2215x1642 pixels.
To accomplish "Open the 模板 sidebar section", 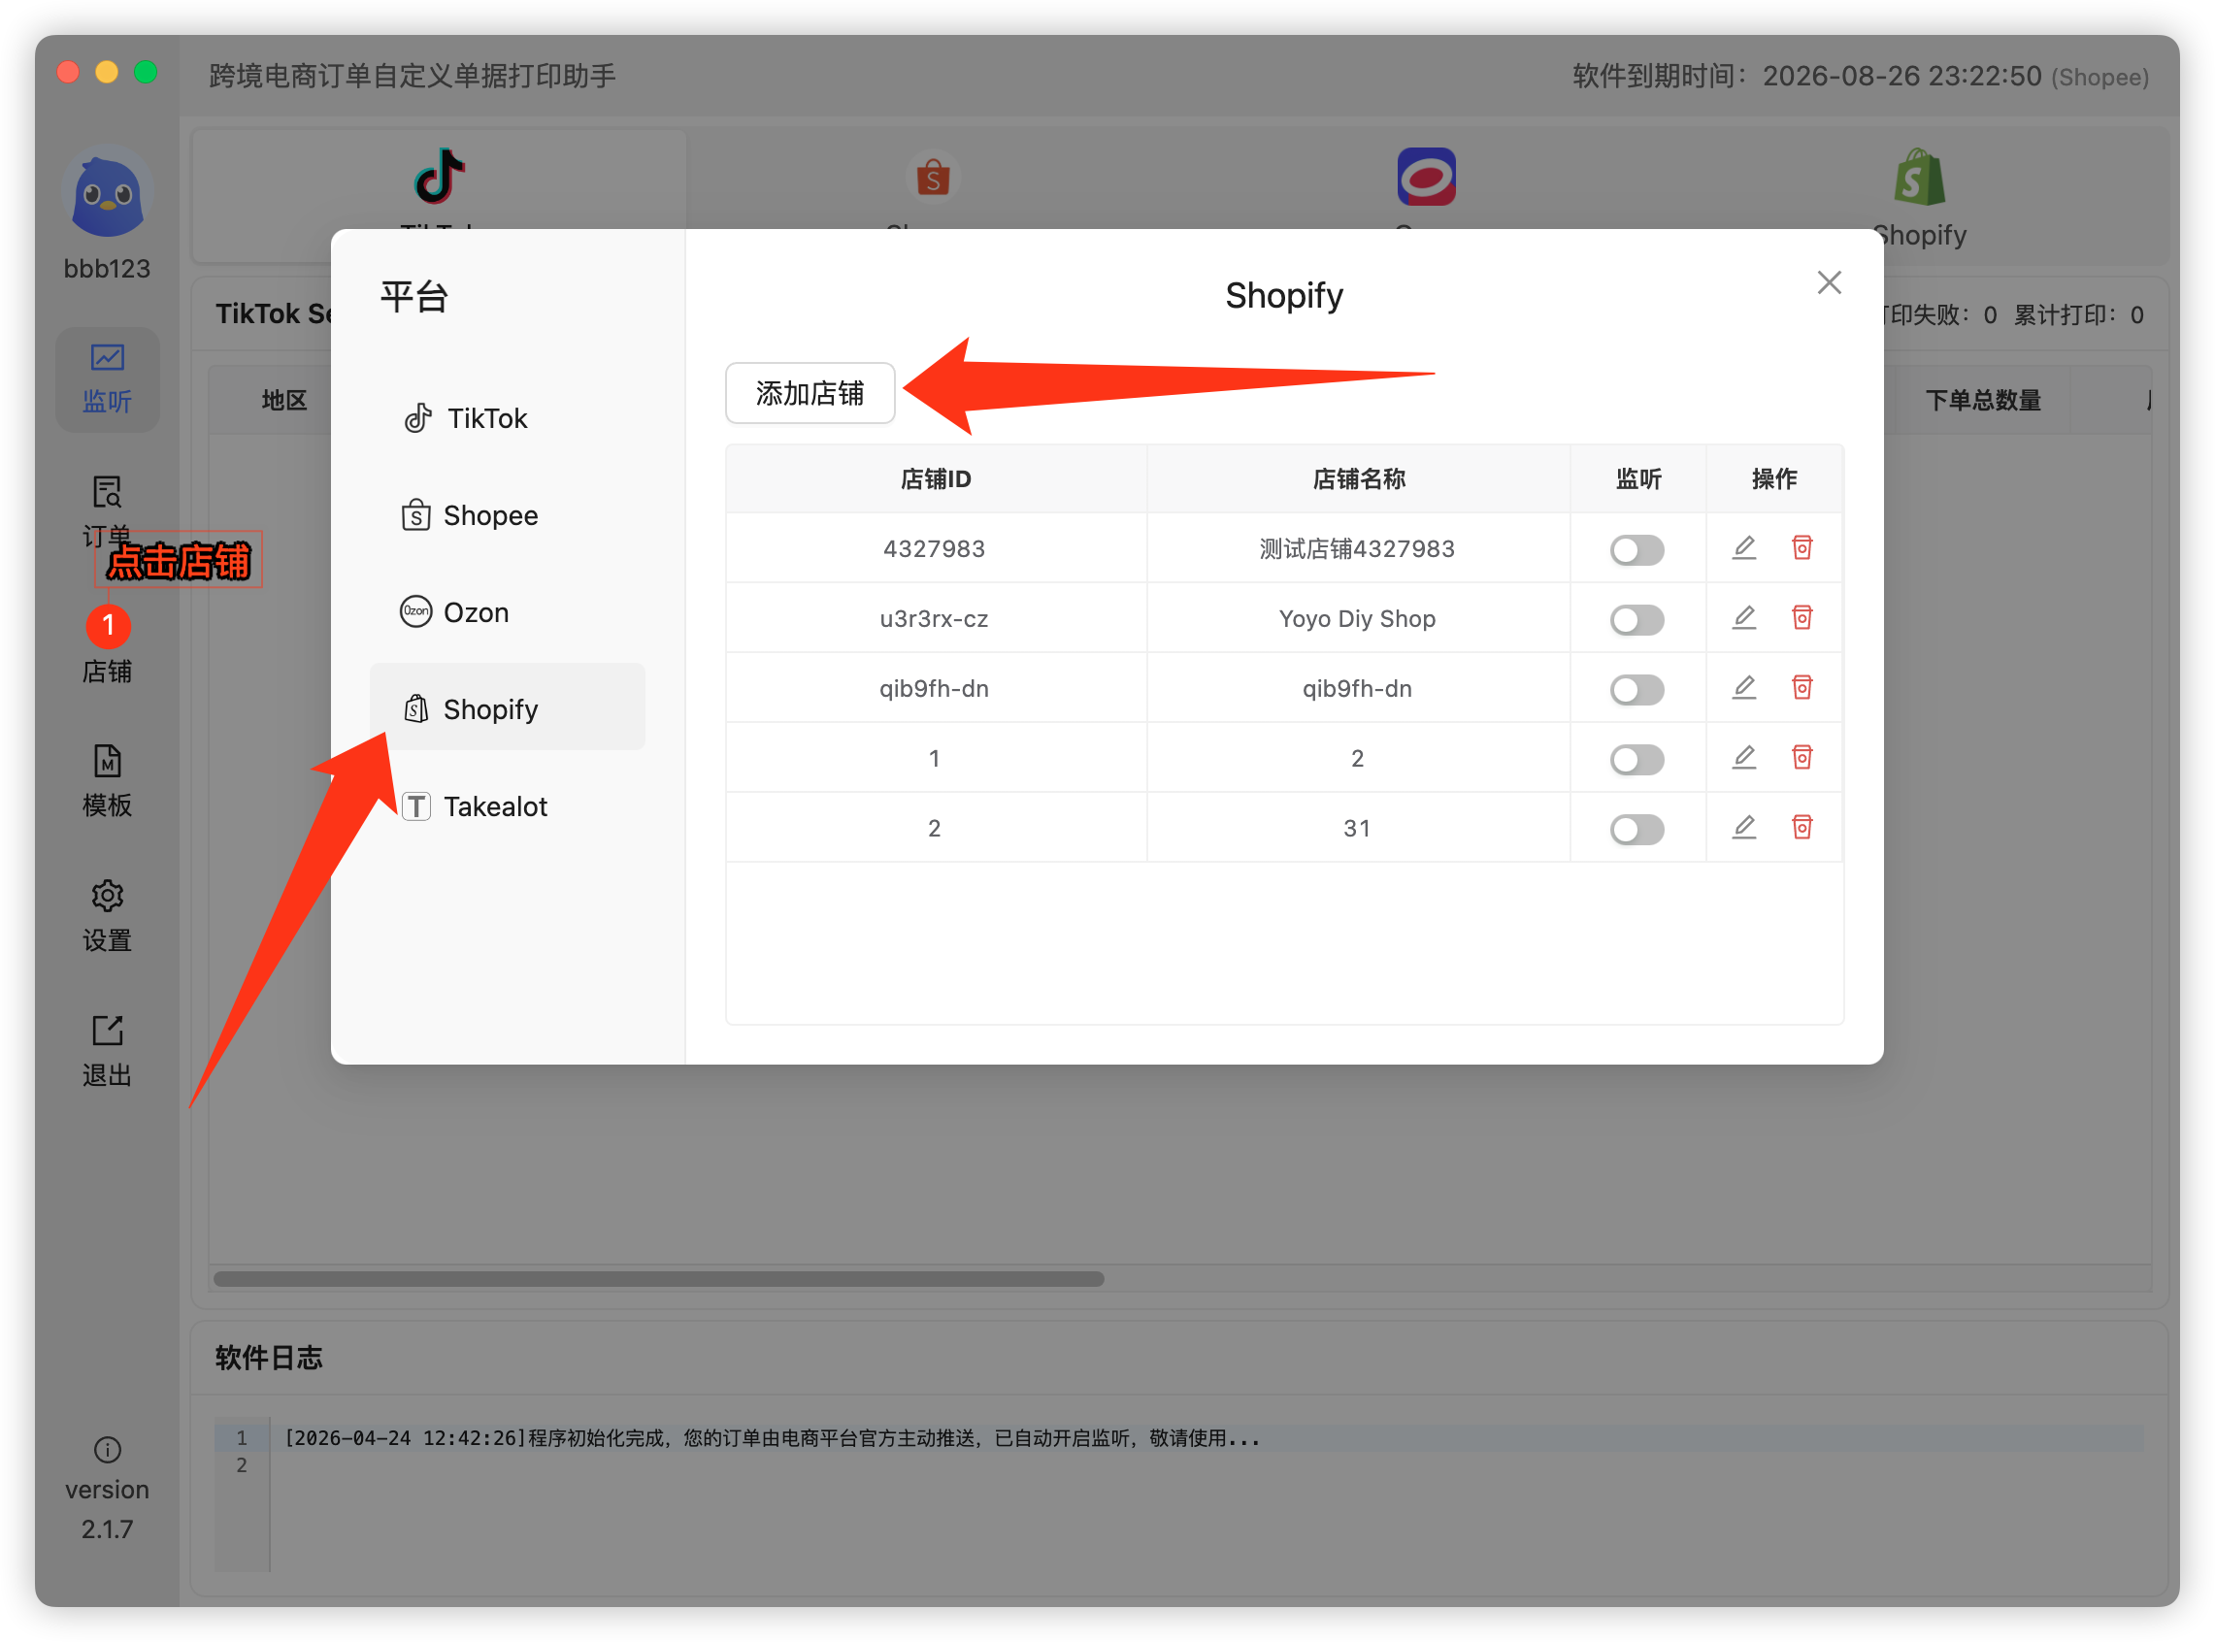I will tap(108, 780).
